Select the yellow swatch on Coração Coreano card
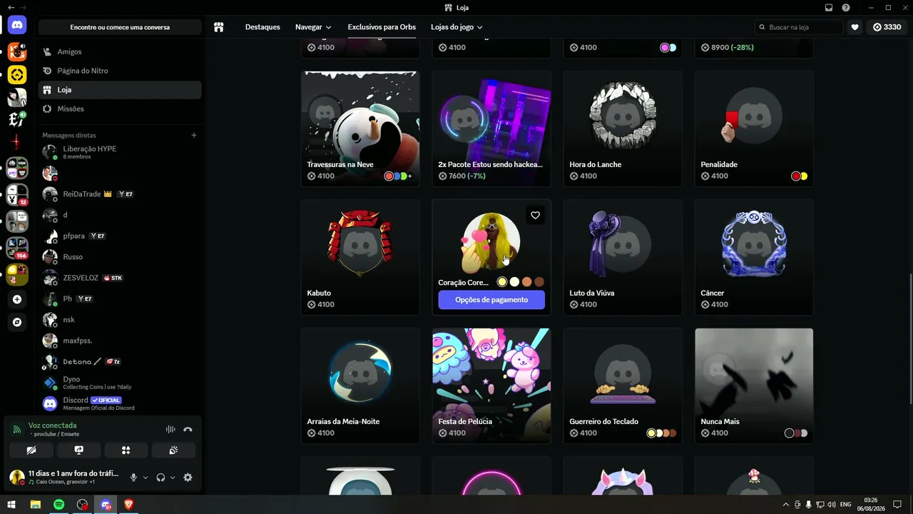This screenshot has height=514, width=913. tap(502, 282)
